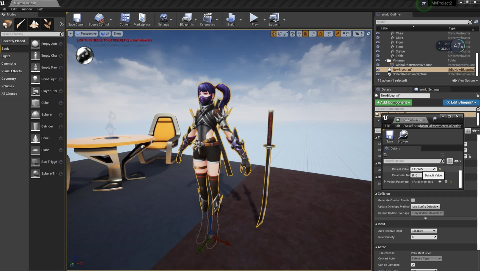Select the Landscape mode icon

34,24
